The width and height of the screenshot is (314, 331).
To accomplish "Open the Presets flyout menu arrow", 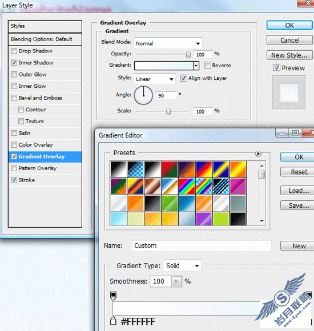I will coord(258,154).
